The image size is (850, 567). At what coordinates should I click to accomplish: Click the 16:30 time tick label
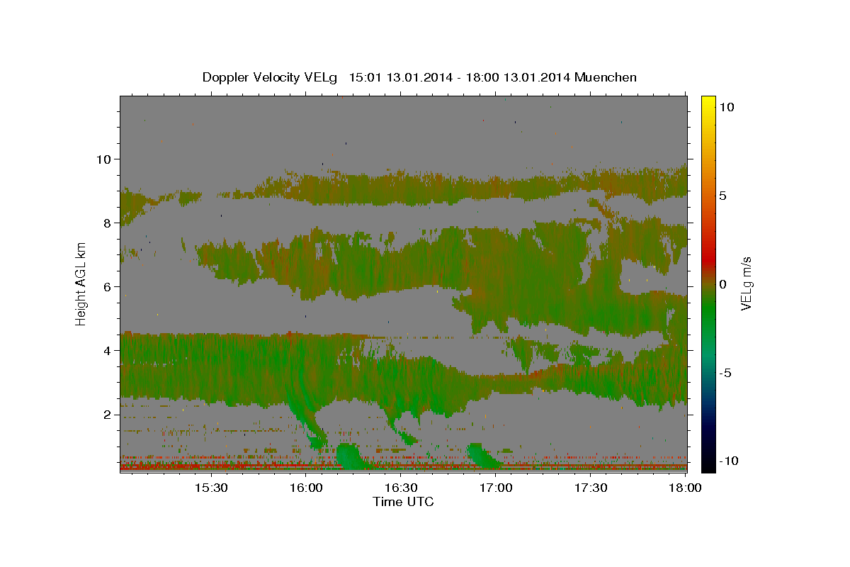click(401, 488)
